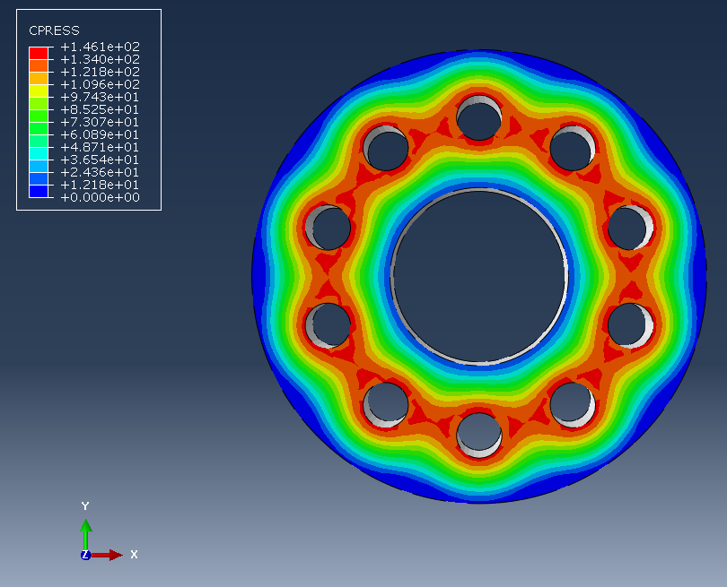The width and height of the screenshot is (727, 587).
Task: Click the lower-right bolt hole
Action: 573,405
